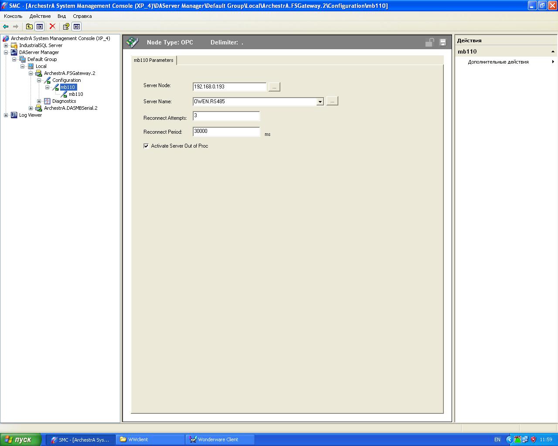Open the Server Name dropdown
The height and width of the screenshot is (446, 558).
(320, 101)
